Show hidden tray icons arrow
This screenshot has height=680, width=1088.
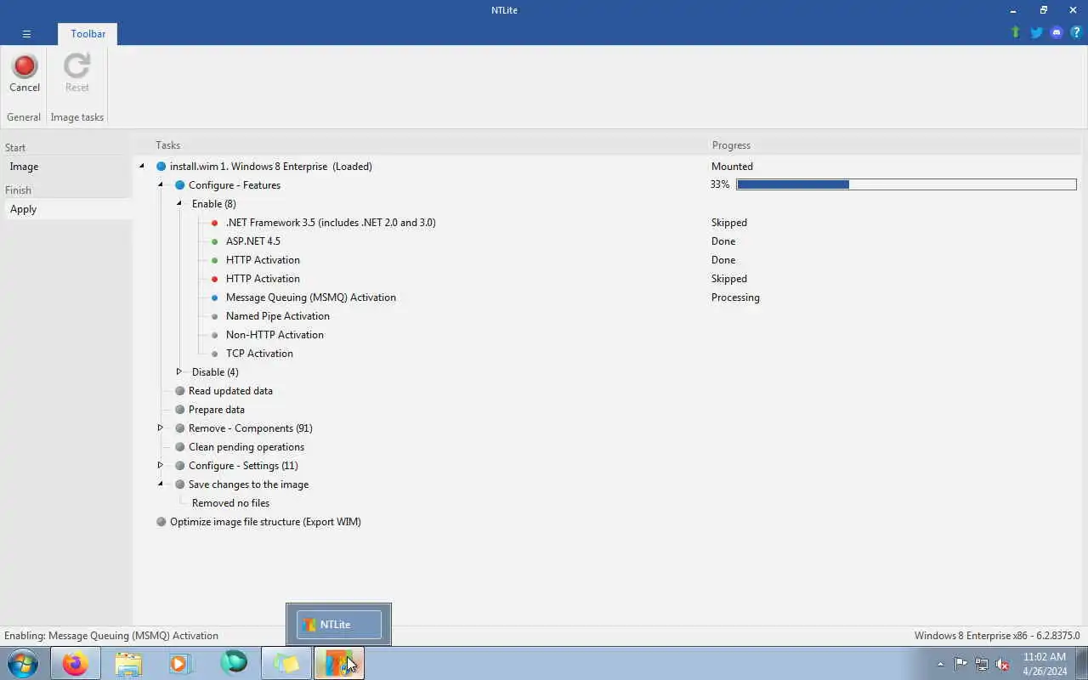coord(940,664)
